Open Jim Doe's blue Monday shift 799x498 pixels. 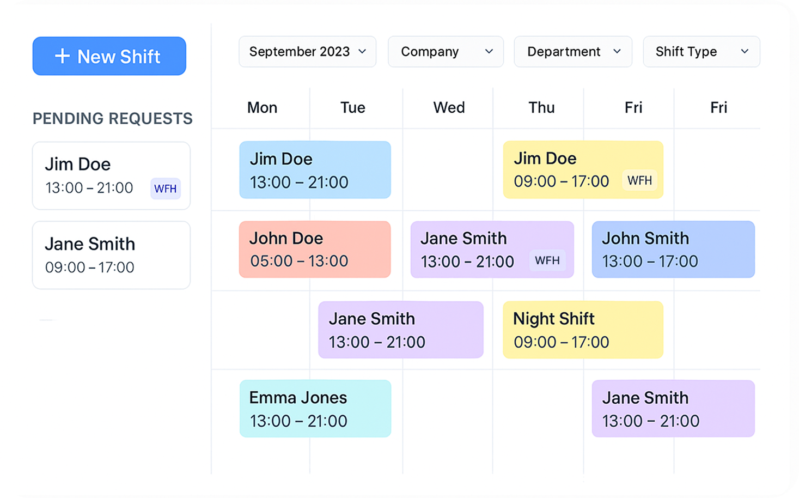(315, 170)
